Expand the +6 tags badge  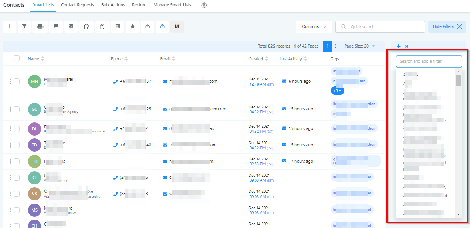[338, 91]
